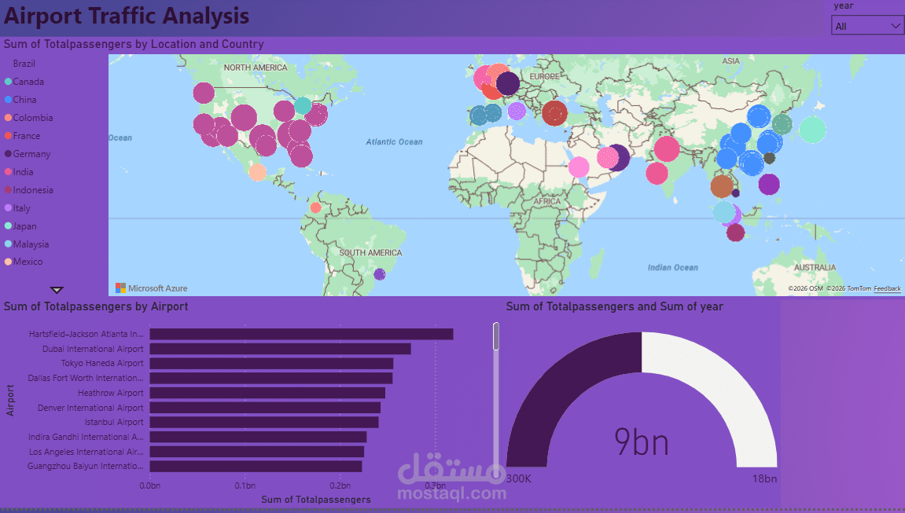Select the Malaysia legend marker
Screen dimensions: 905x513
pos(8,244)
